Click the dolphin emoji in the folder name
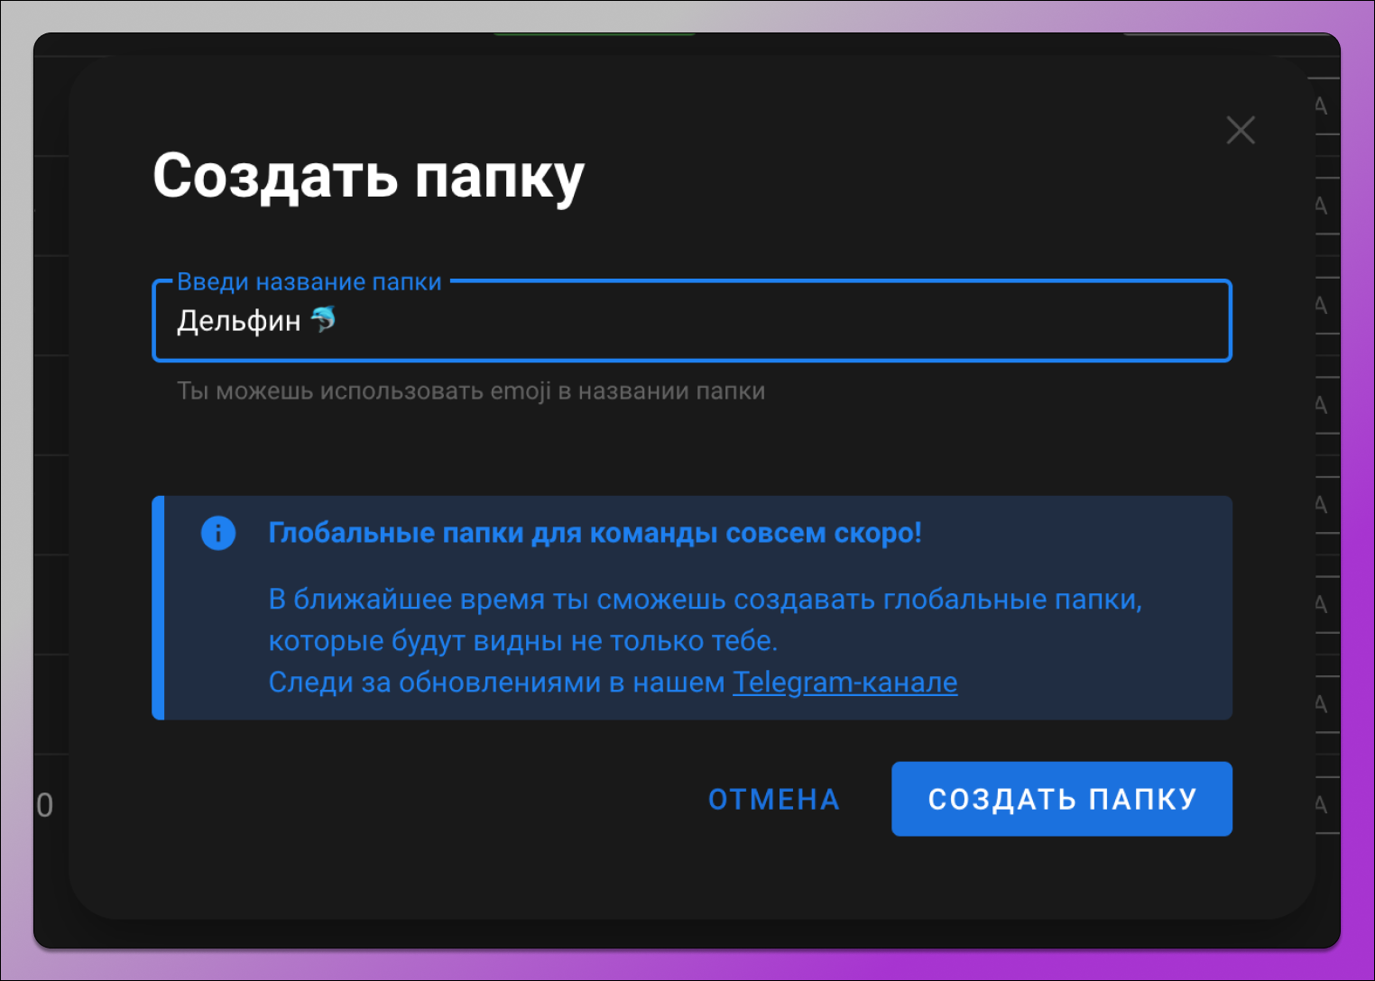1375x981 pixels. pyautogui.click(x=323, y=319)
